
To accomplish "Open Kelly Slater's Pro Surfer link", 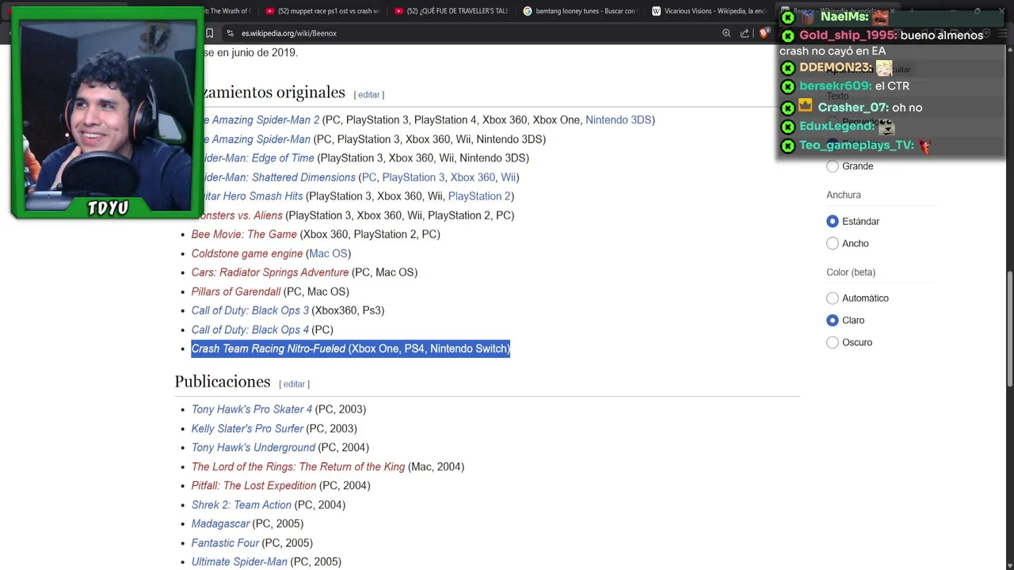I will tap(247, 428).
